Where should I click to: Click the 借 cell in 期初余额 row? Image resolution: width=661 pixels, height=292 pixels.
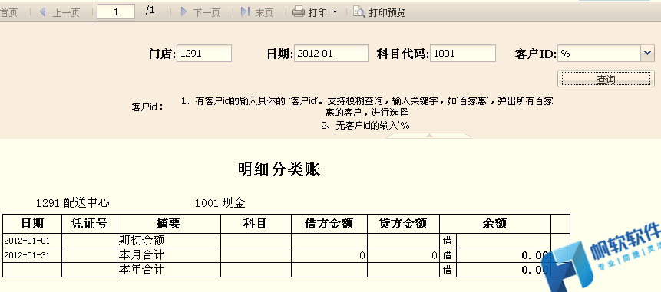click(448, 241)
